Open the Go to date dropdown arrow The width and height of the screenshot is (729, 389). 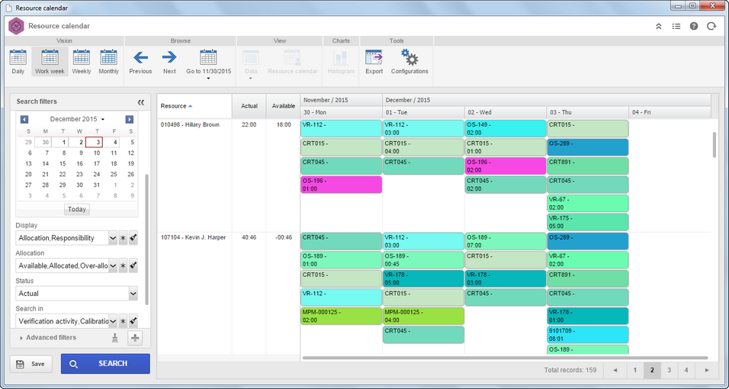click(x=208, y=79)
